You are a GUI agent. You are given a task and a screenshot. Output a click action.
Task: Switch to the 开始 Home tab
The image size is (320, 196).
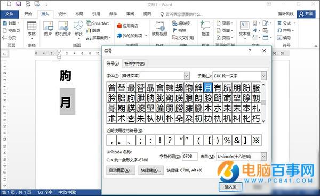point(28,14)
